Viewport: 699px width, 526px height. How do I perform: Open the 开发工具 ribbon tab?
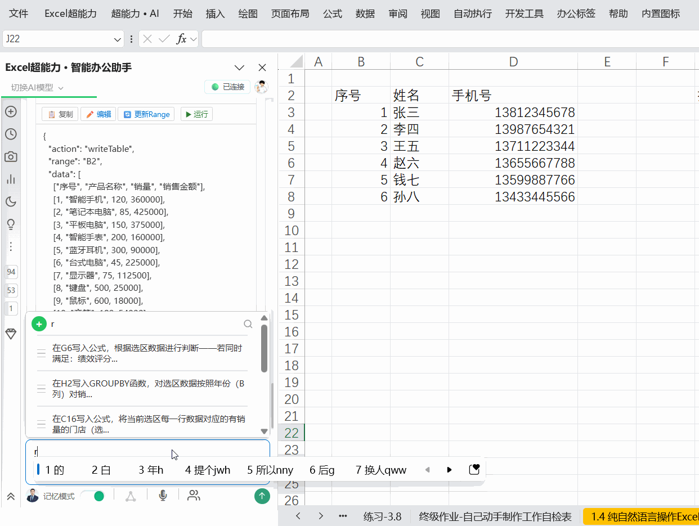pos(525,14)
